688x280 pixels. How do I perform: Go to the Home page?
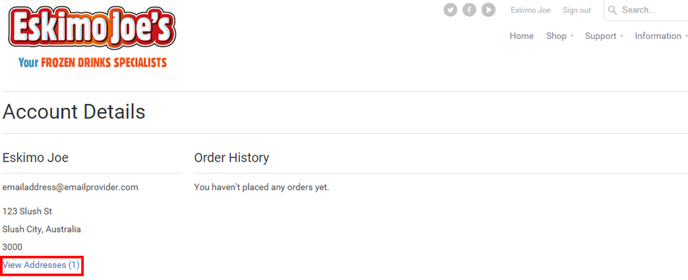pos(521,36)
